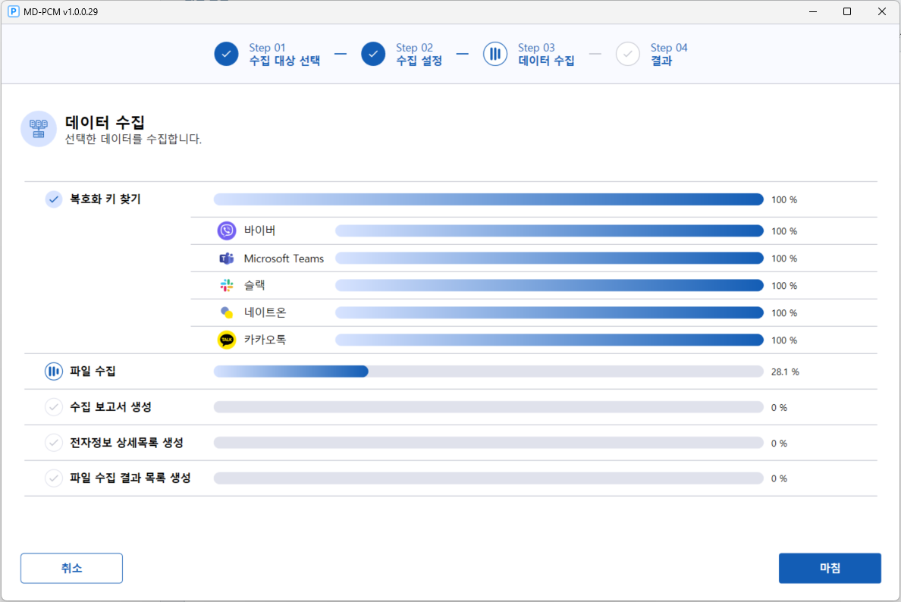Click the NateOn messenger icon

227,313
